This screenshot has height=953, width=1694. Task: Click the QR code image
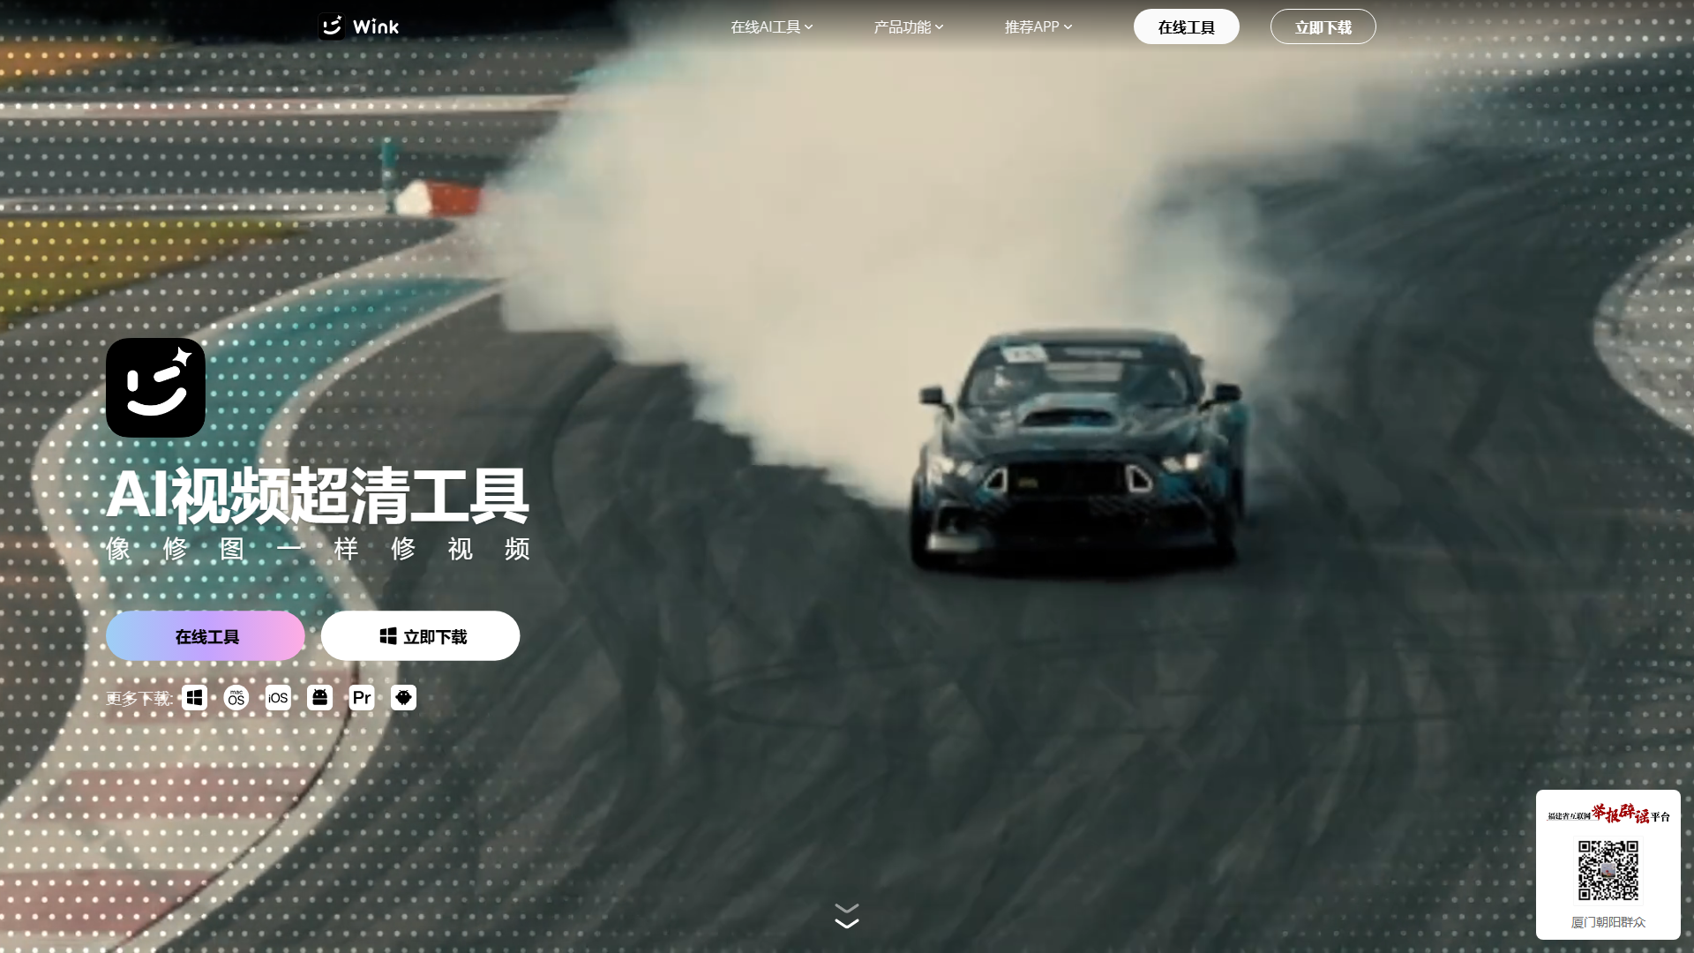point(1608,871)
